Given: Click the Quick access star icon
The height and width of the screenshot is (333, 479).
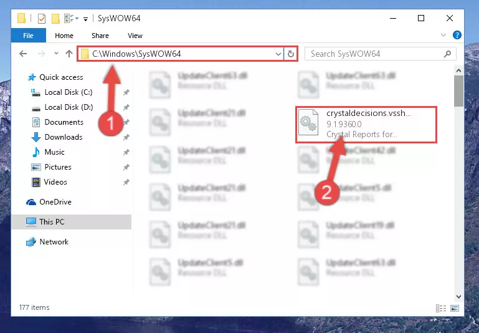Looking at the screenshot, I should pyautogui.click(x=32, y=77).
